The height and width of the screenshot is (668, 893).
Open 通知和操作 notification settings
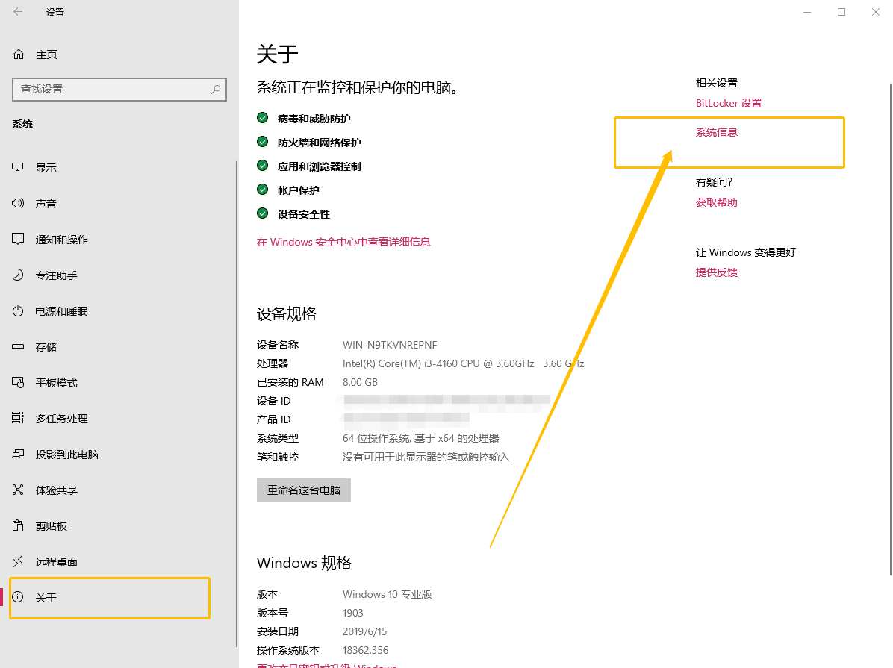[52, 239]
